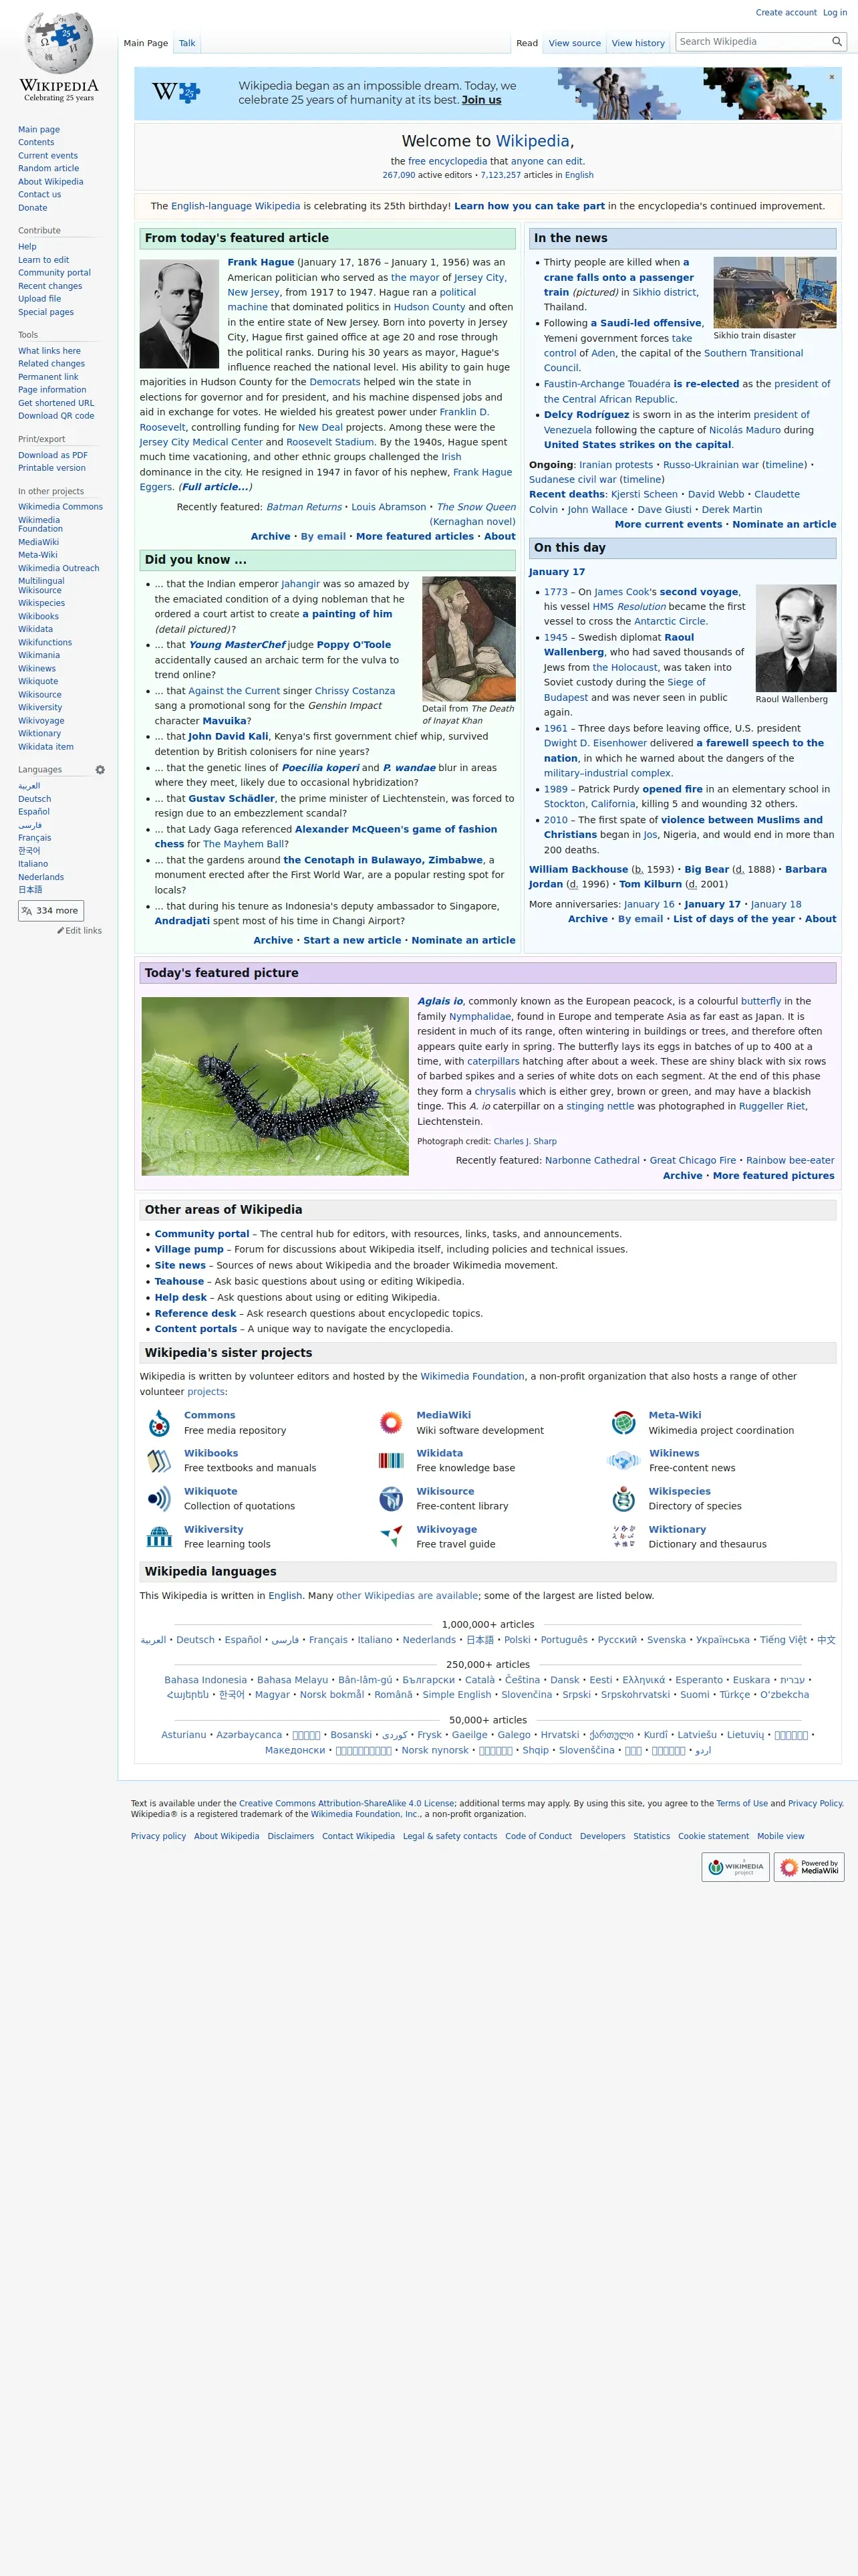The width and height of the screenshot is (858, 2576).
Task: Click the Wikidata barcode icon
Action: (x=390, y=1460)
